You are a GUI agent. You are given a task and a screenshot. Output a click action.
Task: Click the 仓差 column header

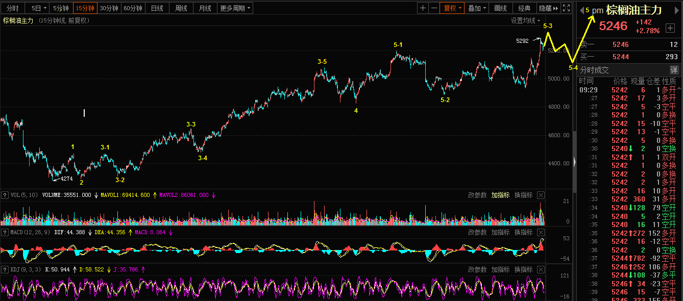point(653,81)
